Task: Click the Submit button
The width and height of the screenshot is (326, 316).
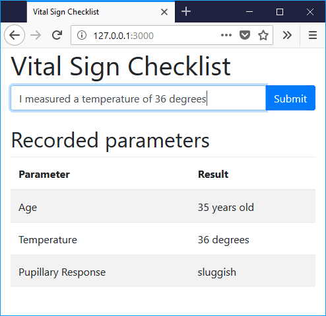Action: 290,98
